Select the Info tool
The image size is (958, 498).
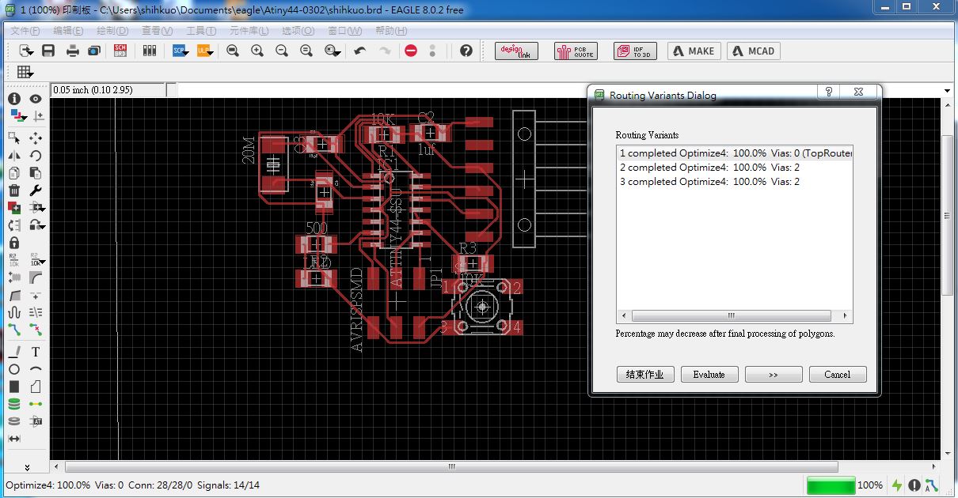click(13, 98)
